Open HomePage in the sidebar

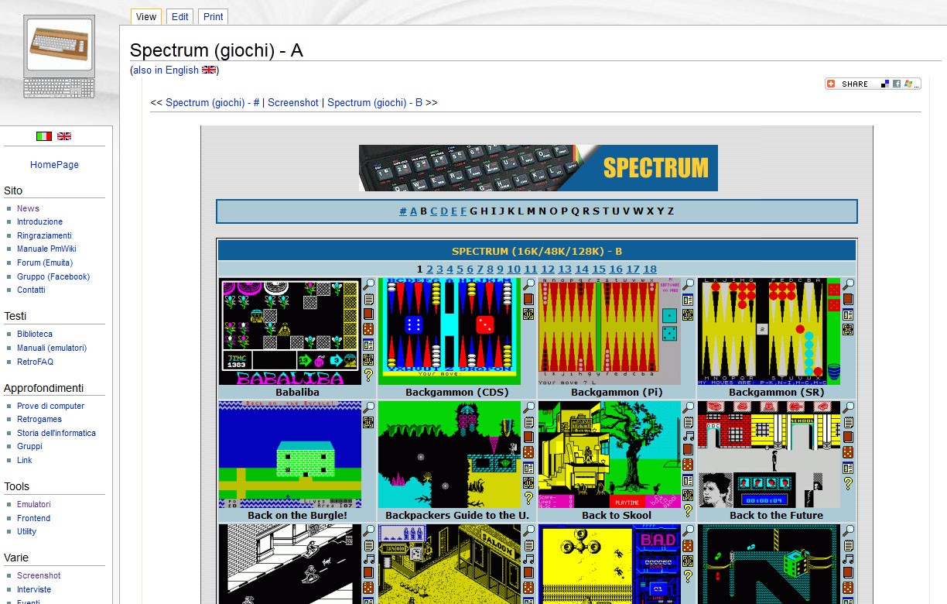(x=54, y=165)
